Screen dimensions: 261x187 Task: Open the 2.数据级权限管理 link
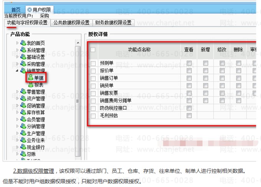[34, 171]
